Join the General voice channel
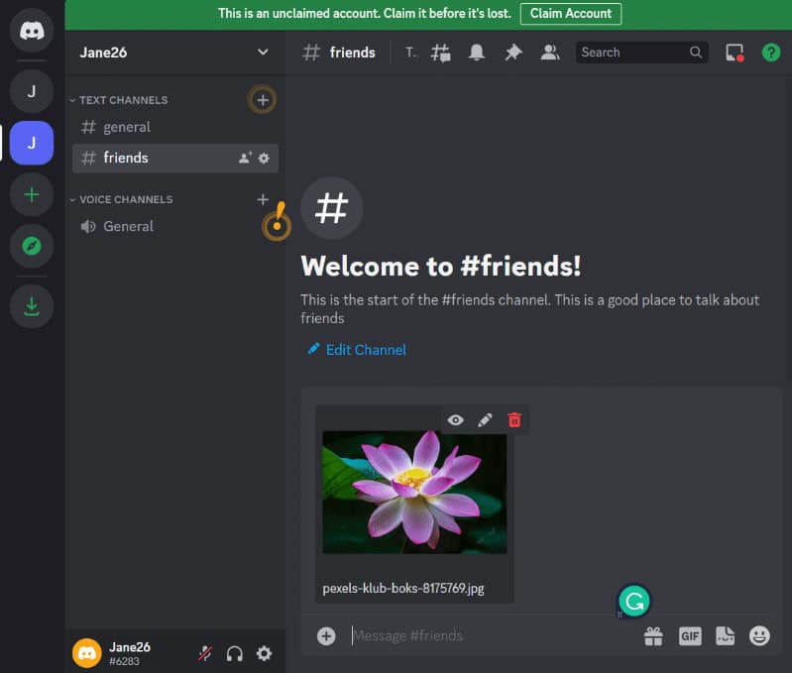 [x=174, y=226]
